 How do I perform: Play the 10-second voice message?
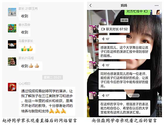112,39
